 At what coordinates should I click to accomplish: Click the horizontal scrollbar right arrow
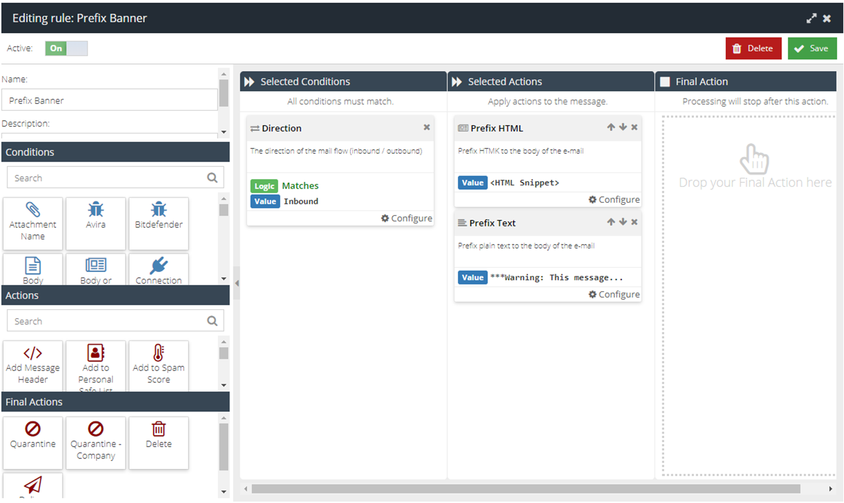click(x=830, y=489)
